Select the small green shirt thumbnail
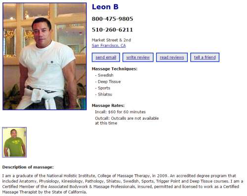This screenshot has height=196, width=247. 14,142
